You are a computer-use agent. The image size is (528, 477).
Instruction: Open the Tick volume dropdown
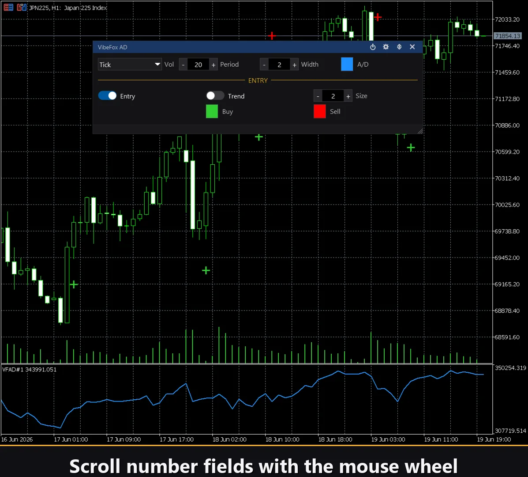130,64
